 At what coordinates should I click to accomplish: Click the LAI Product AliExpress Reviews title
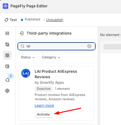pyautogui.click(x=56, y=74)
